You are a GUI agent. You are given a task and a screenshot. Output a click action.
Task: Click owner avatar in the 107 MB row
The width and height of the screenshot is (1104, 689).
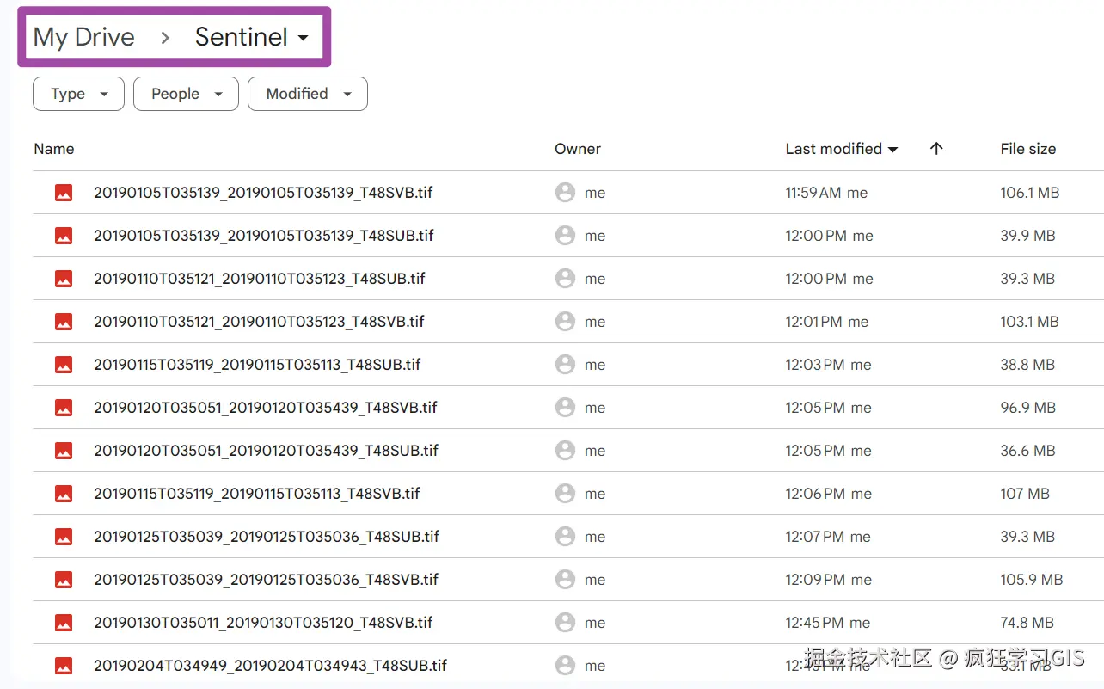coord(565,494)
